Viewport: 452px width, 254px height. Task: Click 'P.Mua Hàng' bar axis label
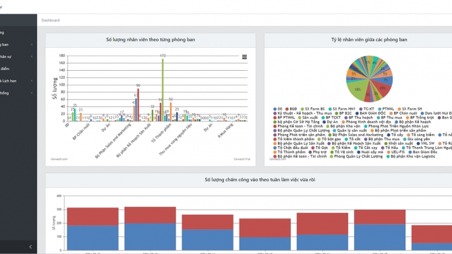click(x=225, y=131)
